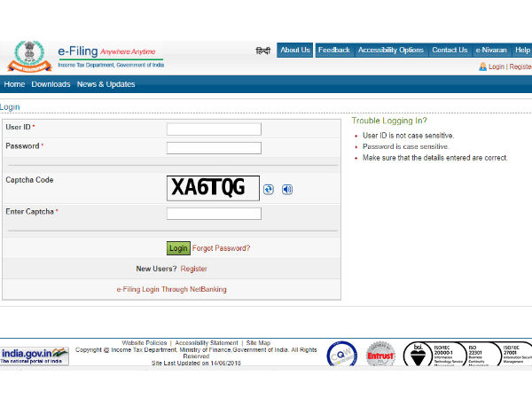Play the captcha audio speaker icon
532x399 pixels.
tap(287, 189)
